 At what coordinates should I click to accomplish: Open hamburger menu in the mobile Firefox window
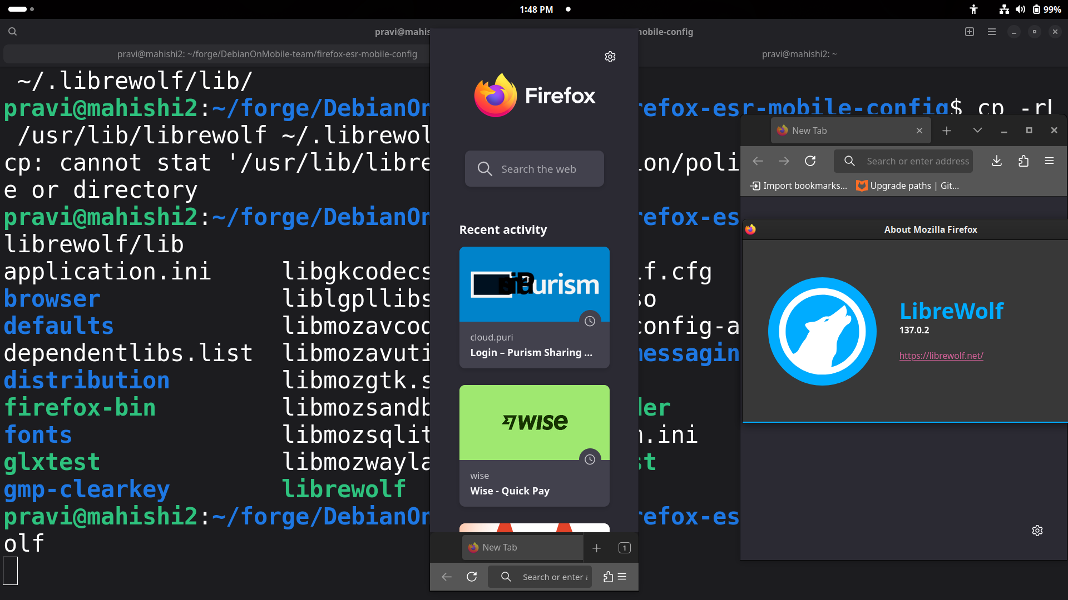(622, 577)
